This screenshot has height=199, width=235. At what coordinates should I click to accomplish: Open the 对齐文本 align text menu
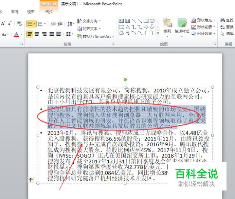tap(88, 29)
